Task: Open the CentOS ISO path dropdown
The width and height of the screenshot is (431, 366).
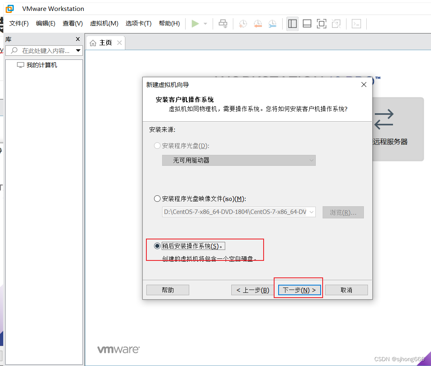Action: click(x=311, y=212)
